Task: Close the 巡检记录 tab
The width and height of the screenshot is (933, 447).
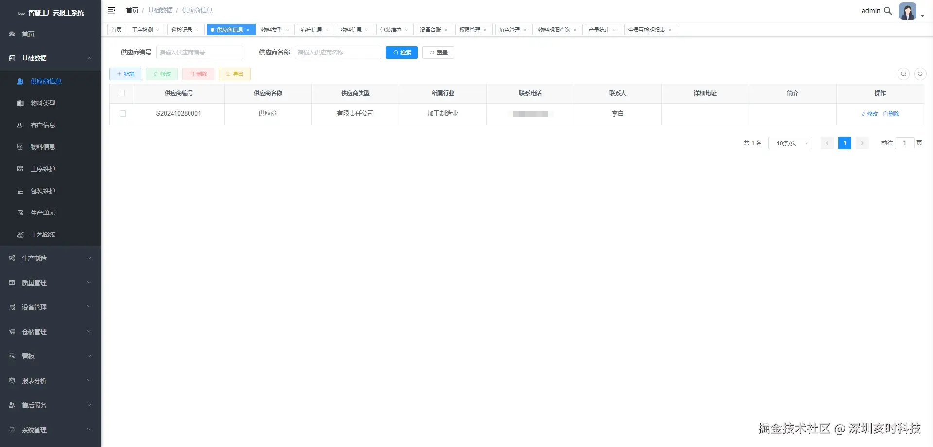Action: (197, 30)
